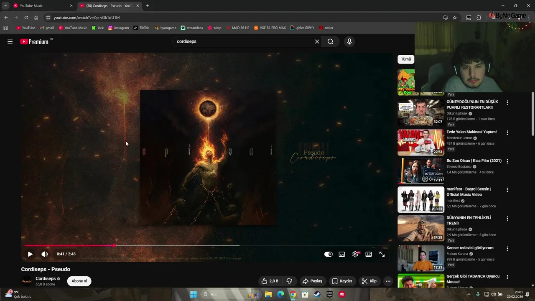535x301 pixels.
Task: Bookmark this page with the star icon
Action: point(455,18)
